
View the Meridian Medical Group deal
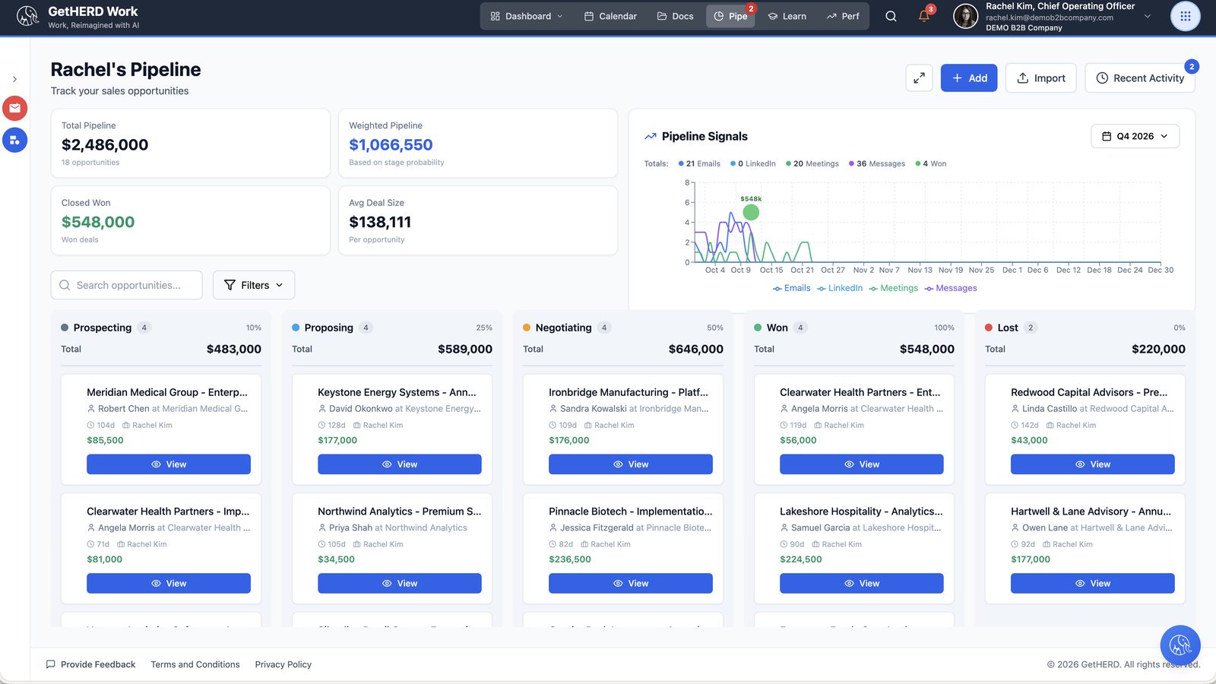[169, 464]
